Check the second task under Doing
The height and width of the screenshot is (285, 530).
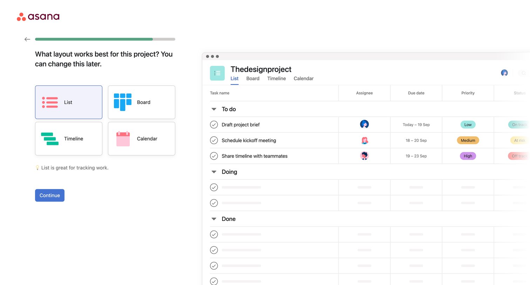(x=214, y=203)
